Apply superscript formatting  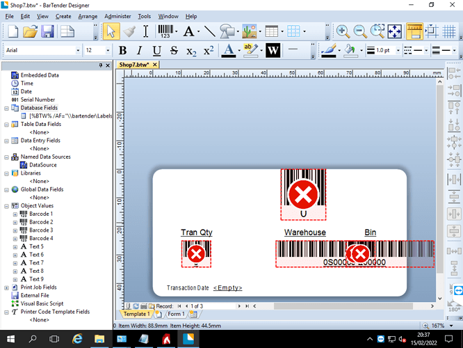209,51
